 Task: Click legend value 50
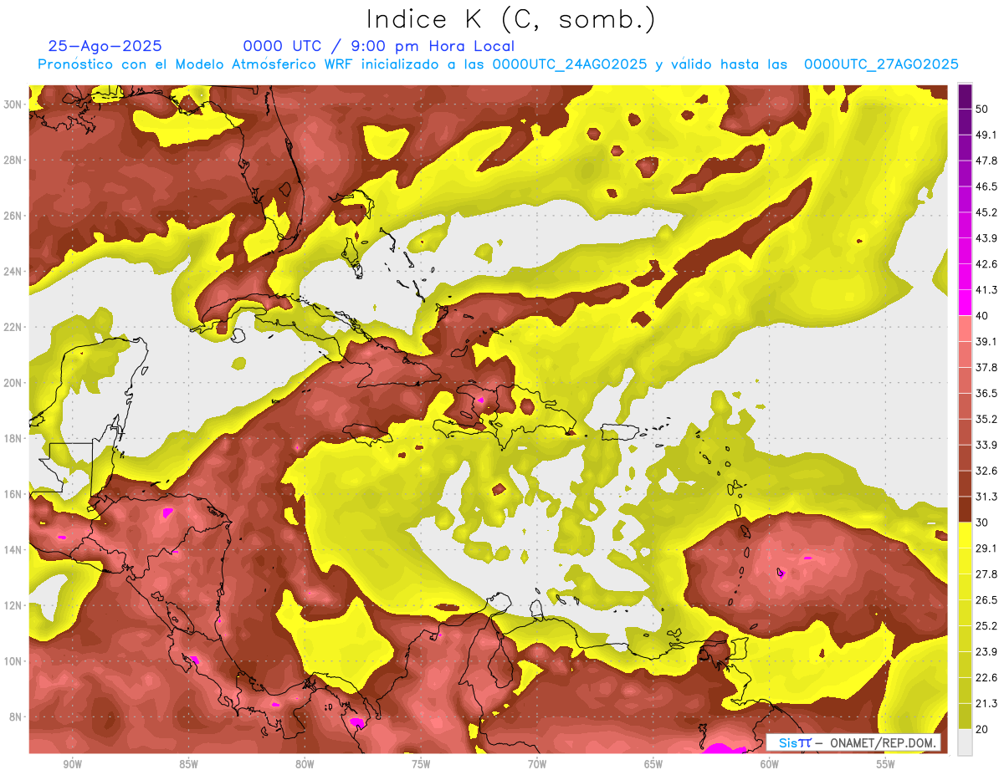coord(982,110)
